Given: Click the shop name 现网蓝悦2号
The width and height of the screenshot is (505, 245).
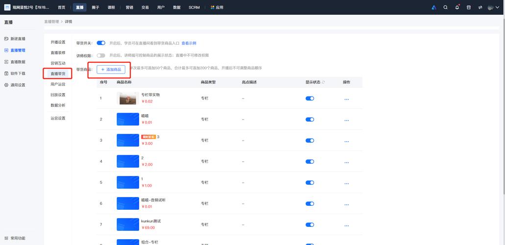Looking at the screenshot, I should [x=31, y=7].
